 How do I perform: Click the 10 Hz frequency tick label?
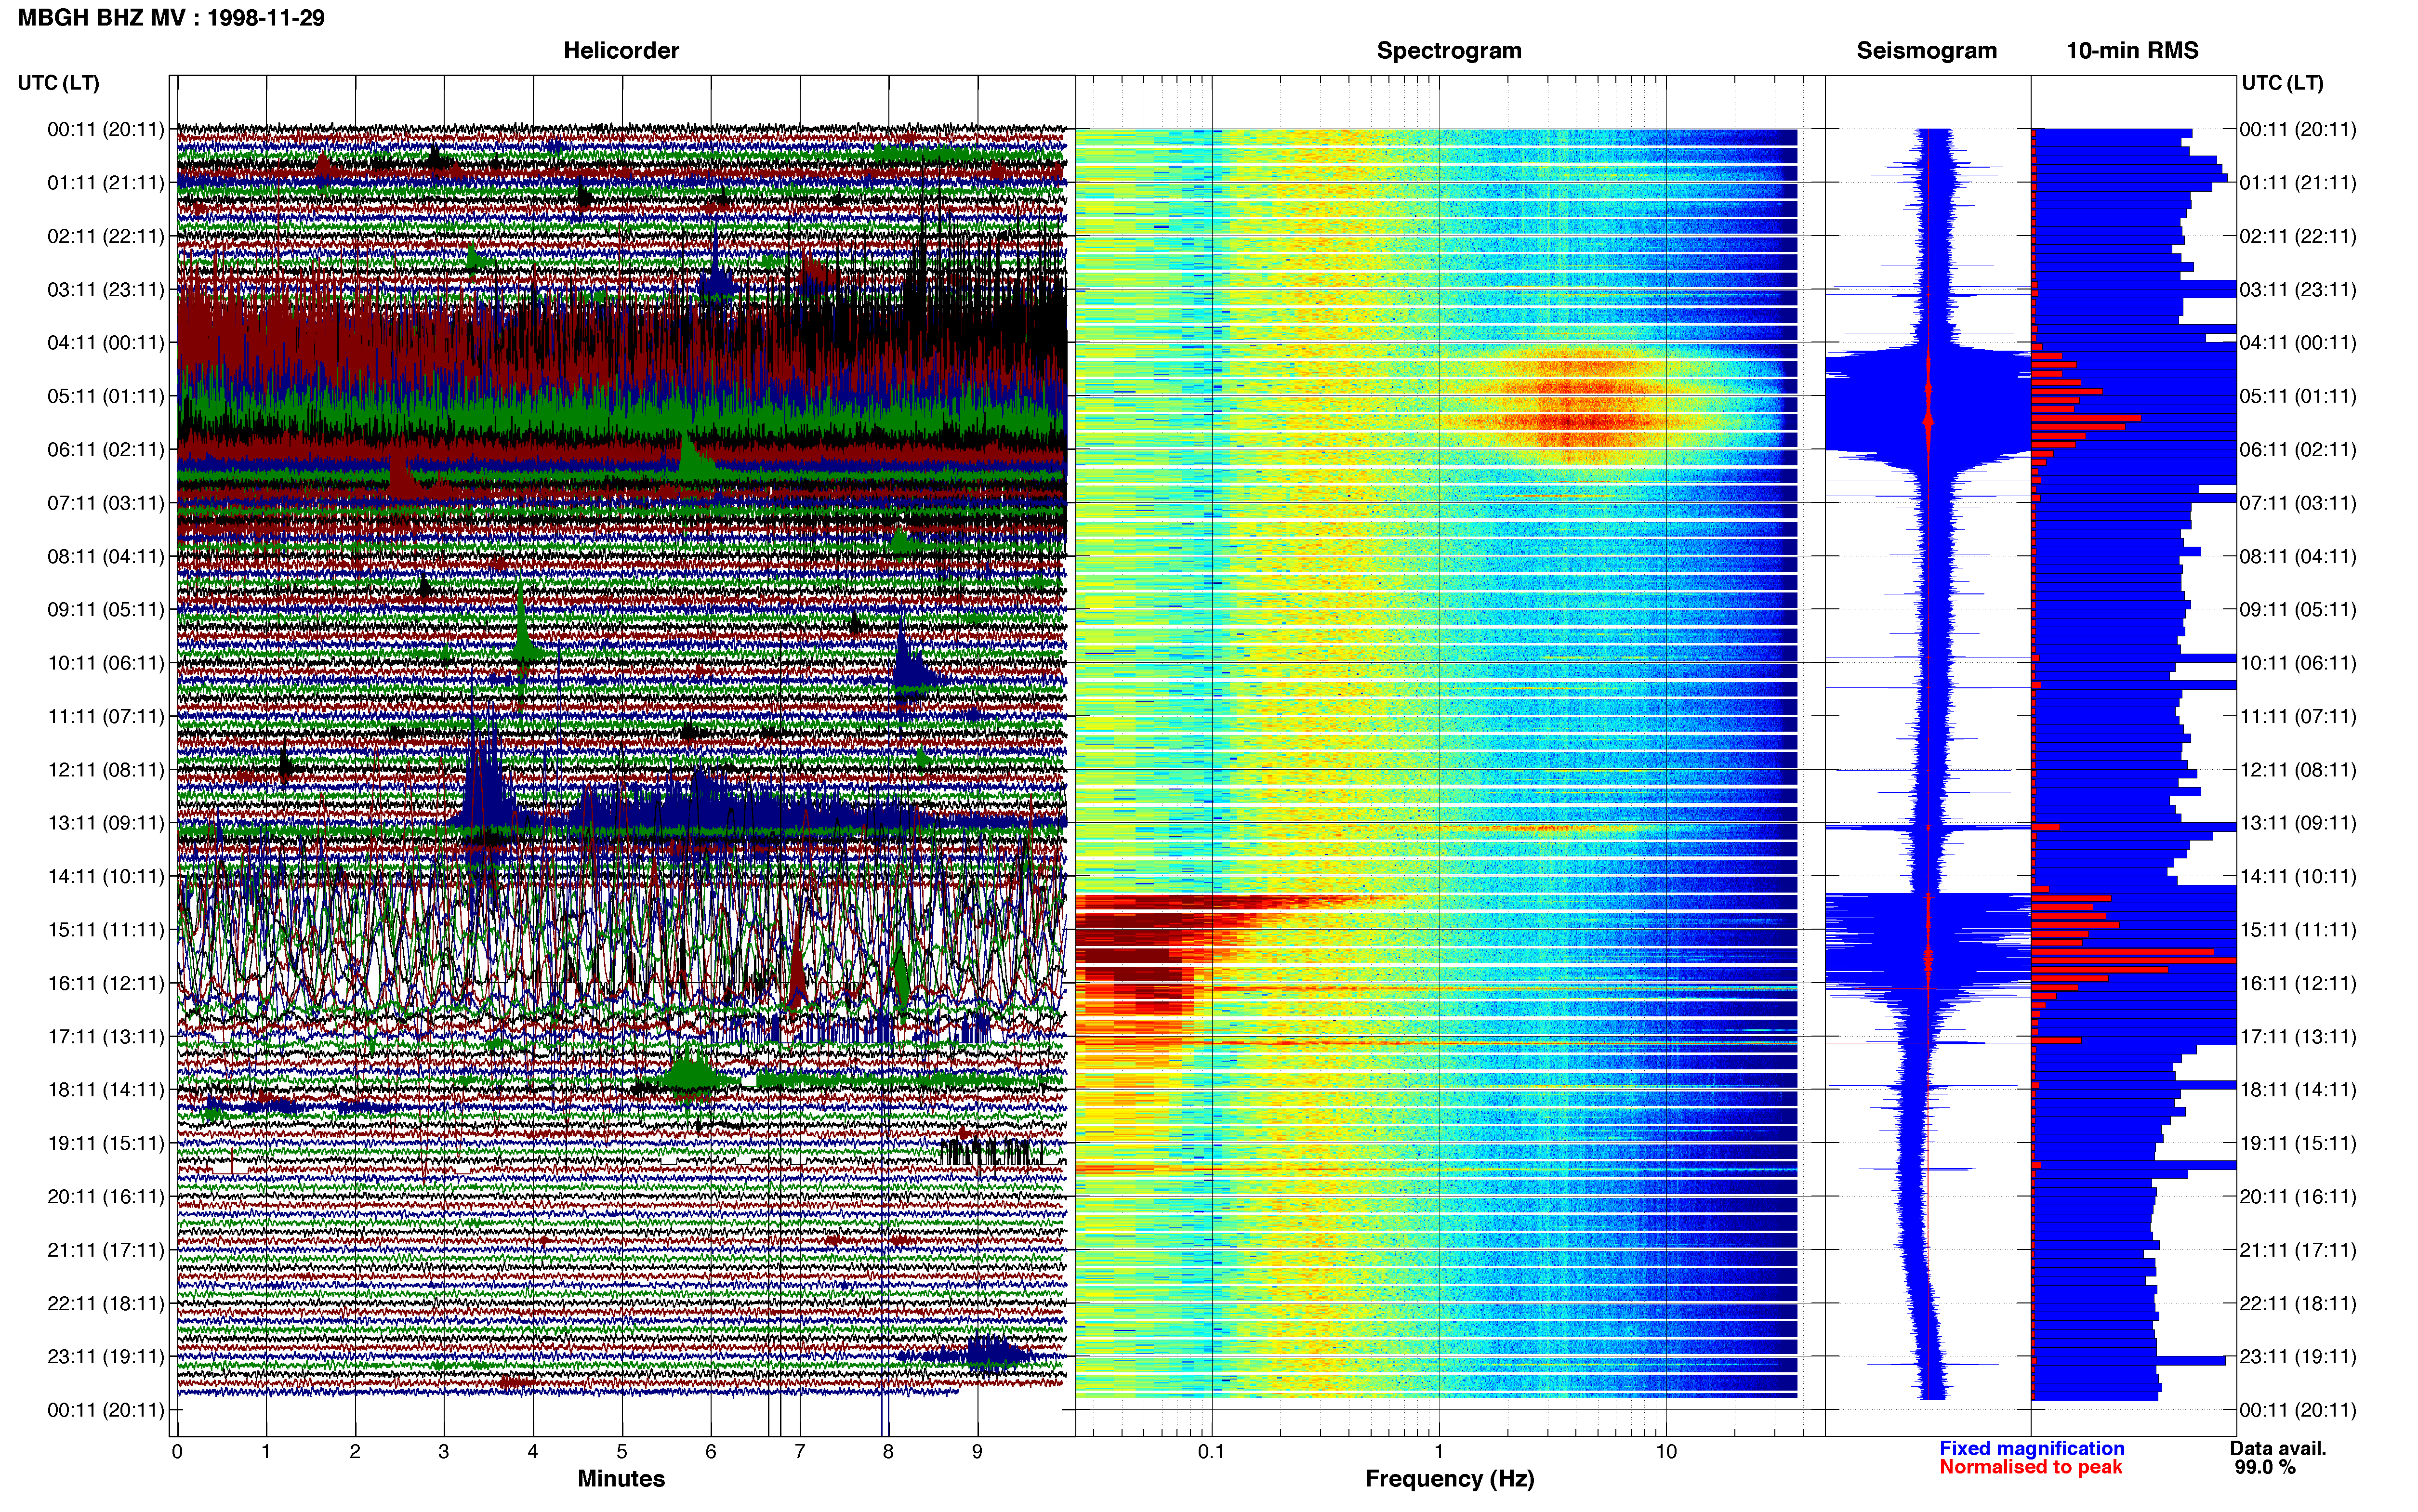pos(1666,1452)
